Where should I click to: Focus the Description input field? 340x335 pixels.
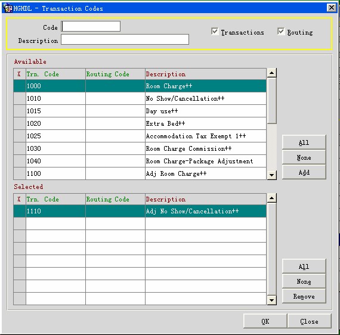tap(125, 40)
